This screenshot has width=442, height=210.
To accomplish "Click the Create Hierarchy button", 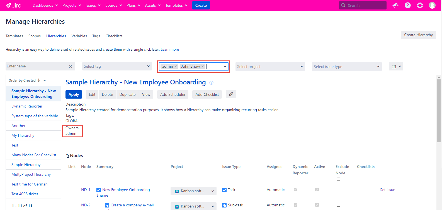I will [418, 35].
